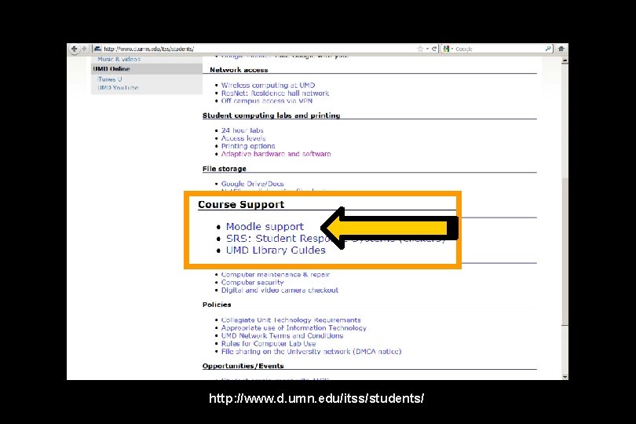Click the Course Support heading

tap(241, 204)
